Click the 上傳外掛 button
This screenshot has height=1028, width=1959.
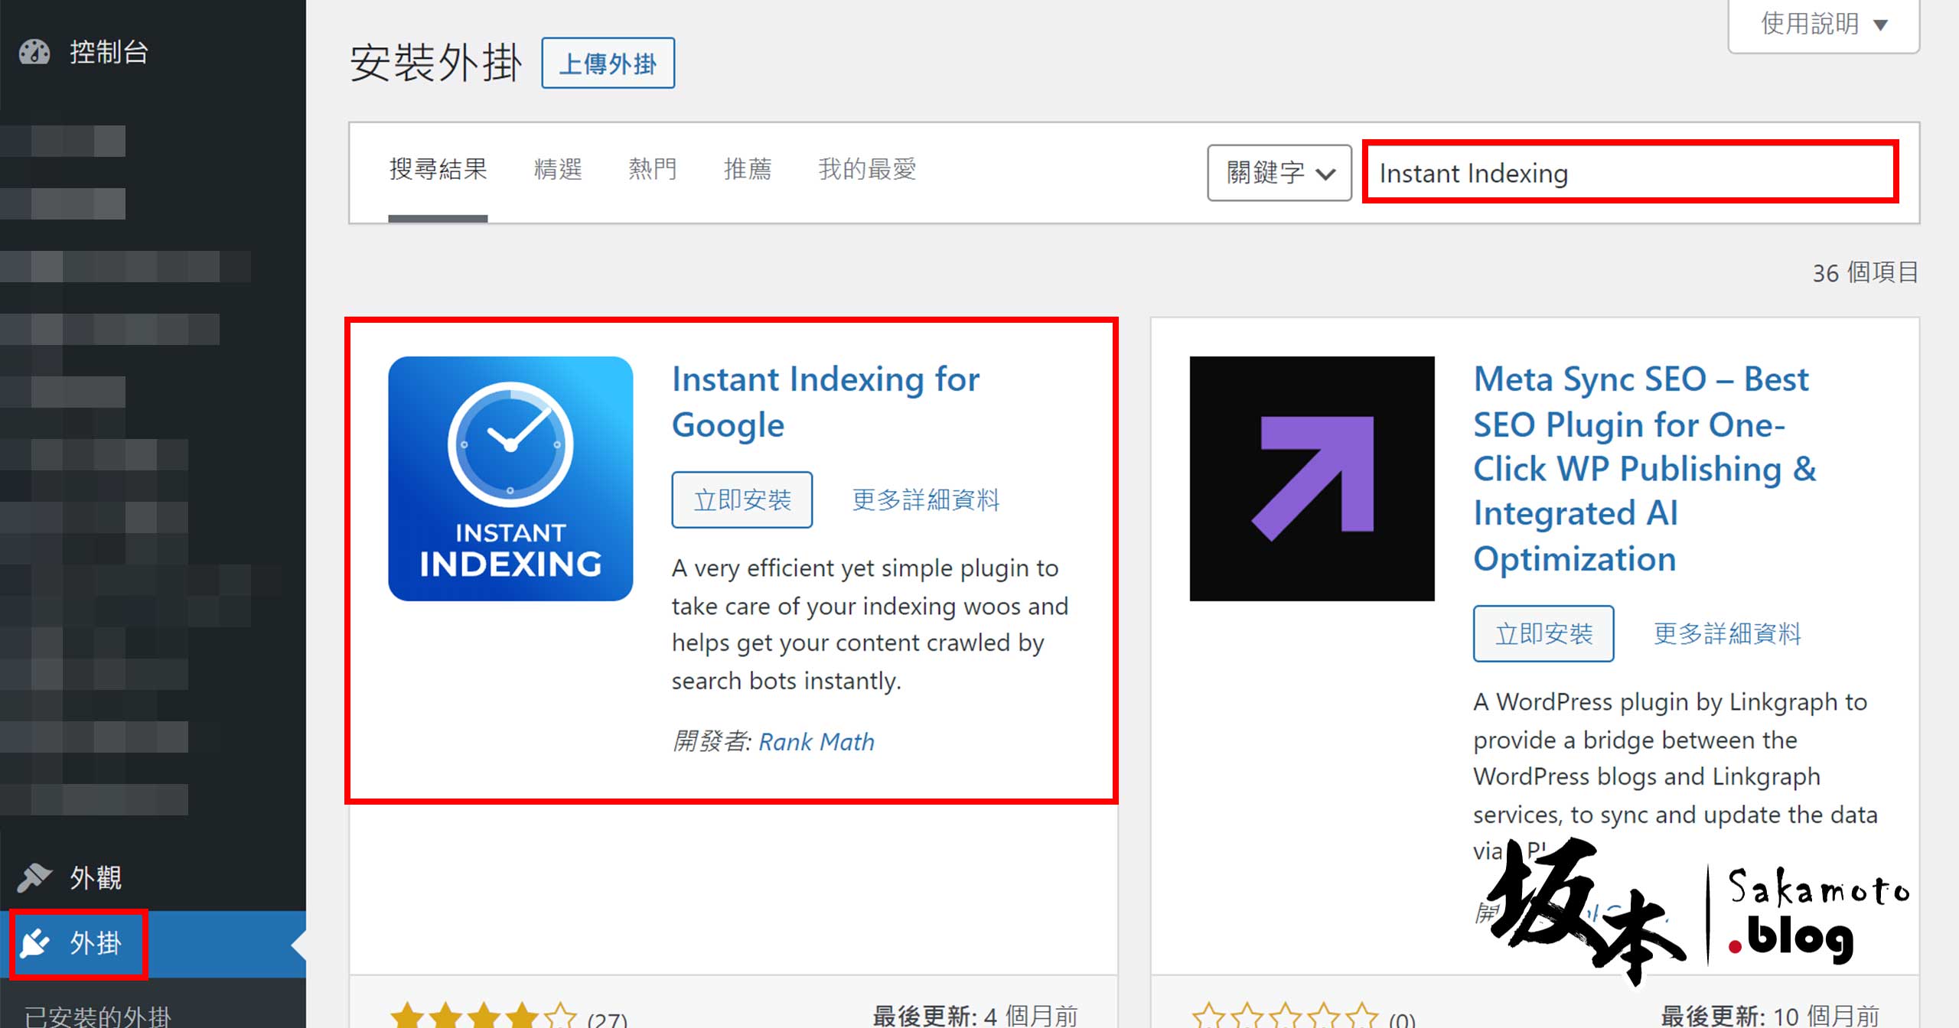click(x=608, y=63)
